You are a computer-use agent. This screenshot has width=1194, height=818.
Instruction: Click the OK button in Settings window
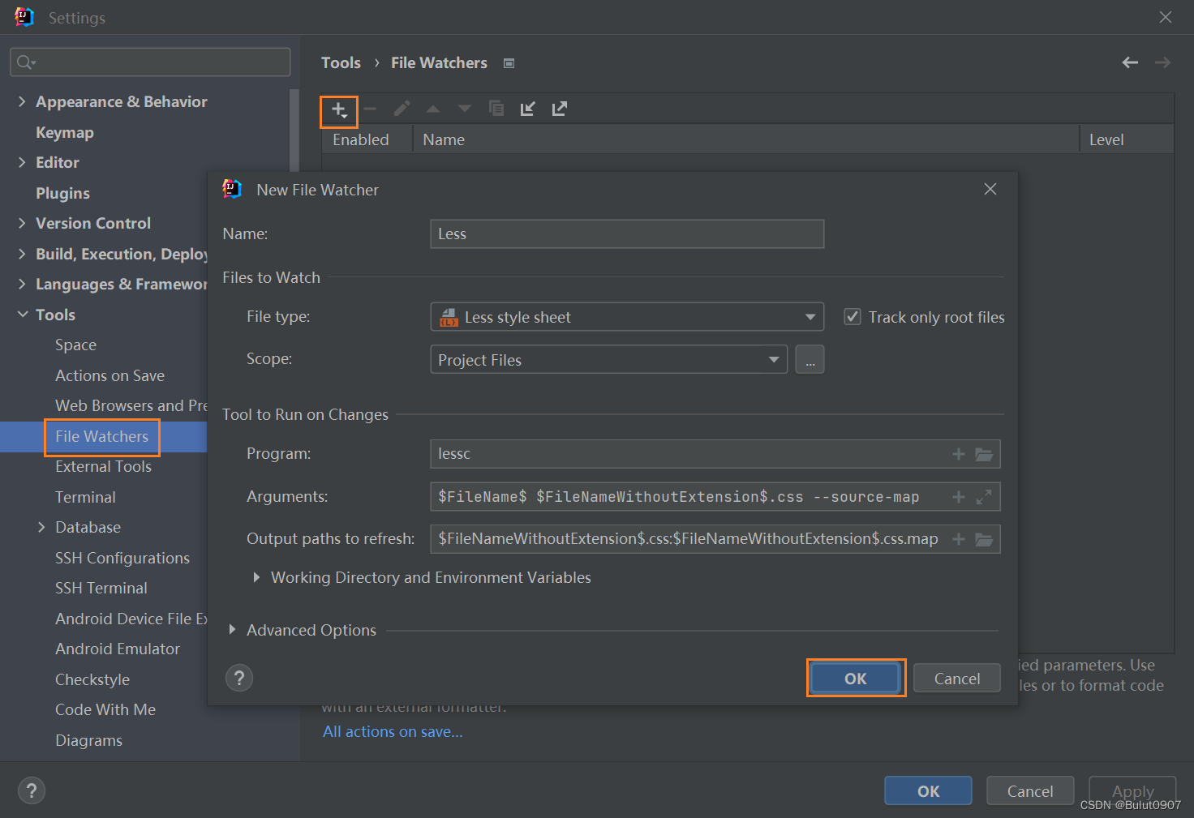928,790
